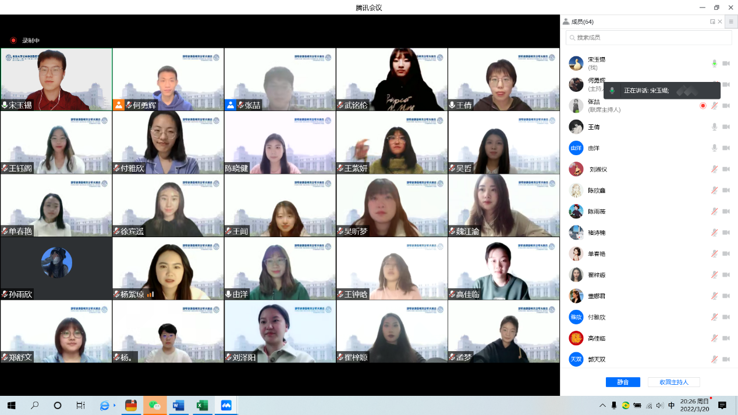Click the 搜索成员 search field

coord(648,38)
